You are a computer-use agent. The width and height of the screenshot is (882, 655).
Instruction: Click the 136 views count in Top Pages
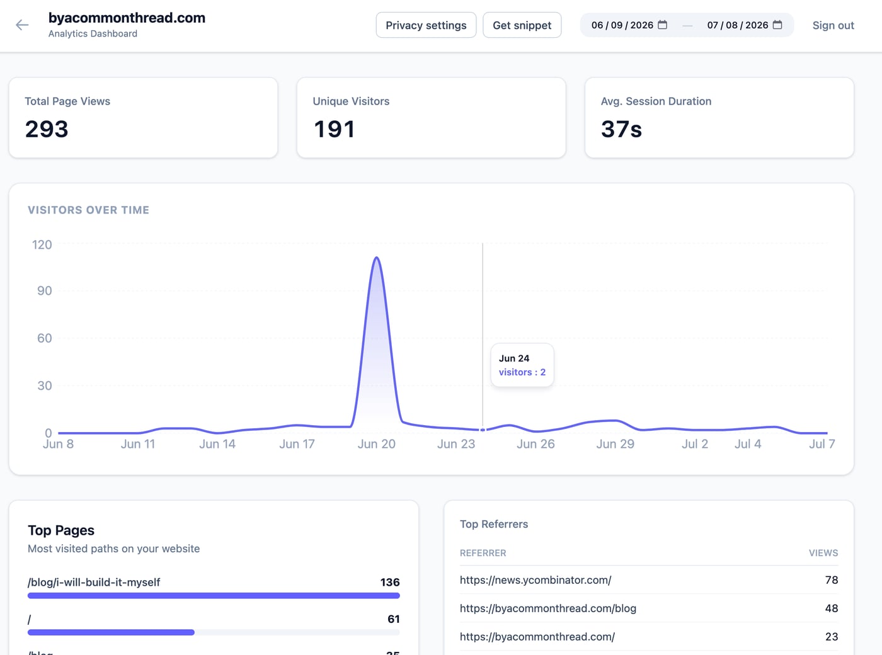point(390,583)
